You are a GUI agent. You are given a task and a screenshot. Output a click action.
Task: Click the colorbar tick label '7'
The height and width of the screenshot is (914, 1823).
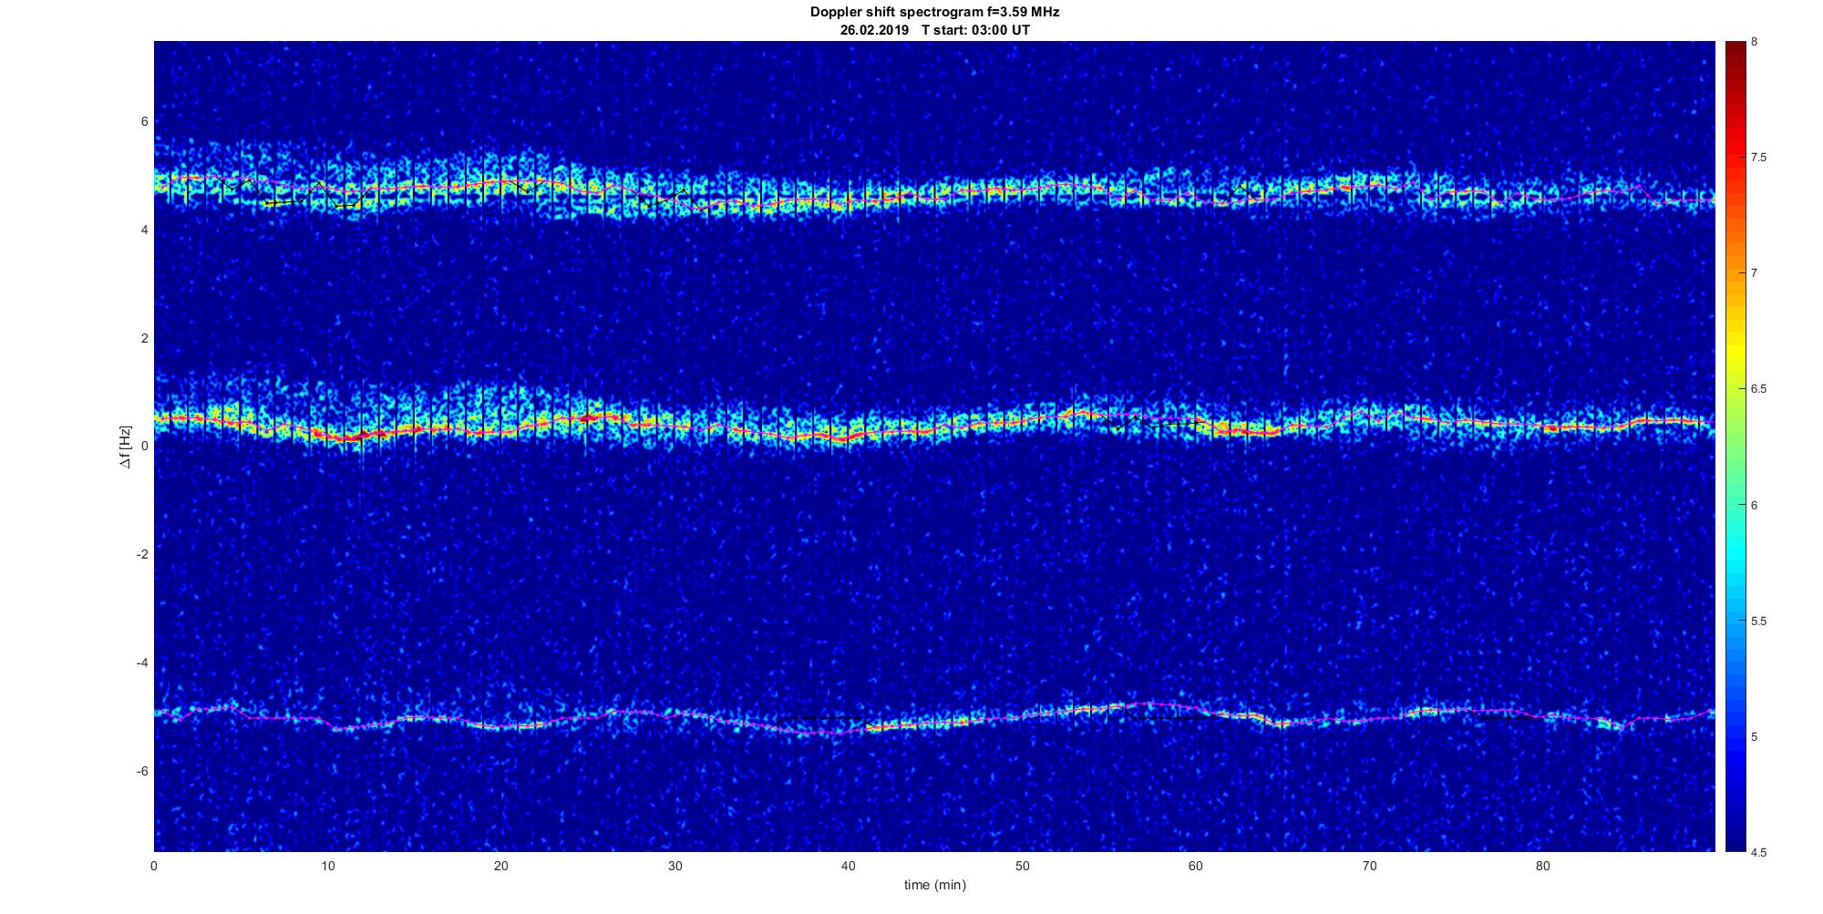[1755, 273]
